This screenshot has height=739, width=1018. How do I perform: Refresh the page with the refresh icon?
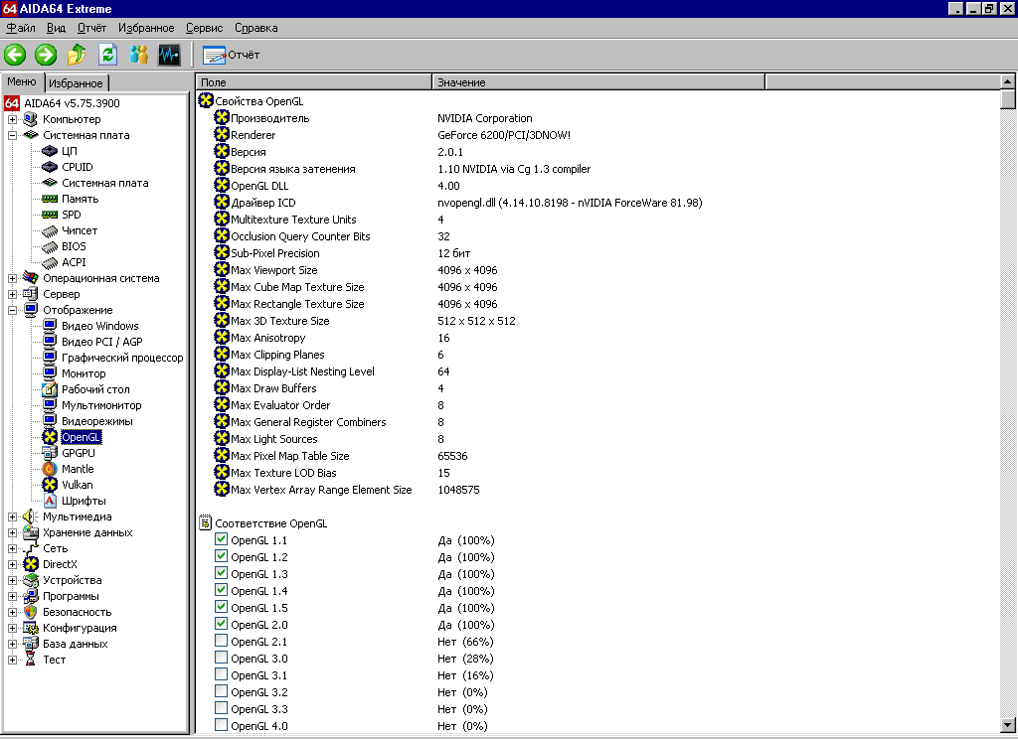click(x=107, y=55)
